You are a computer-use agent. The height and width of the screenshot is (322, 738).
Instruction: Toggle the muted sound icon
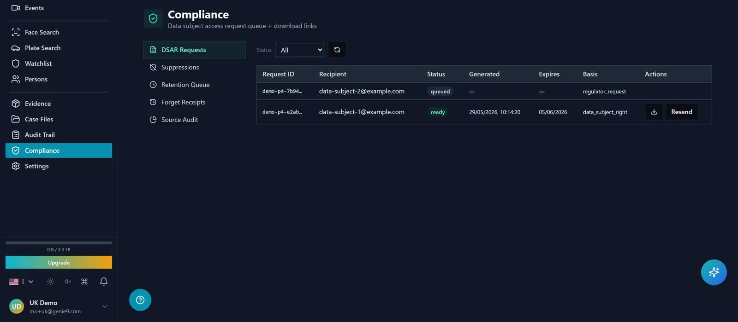[x=68, y=282]
